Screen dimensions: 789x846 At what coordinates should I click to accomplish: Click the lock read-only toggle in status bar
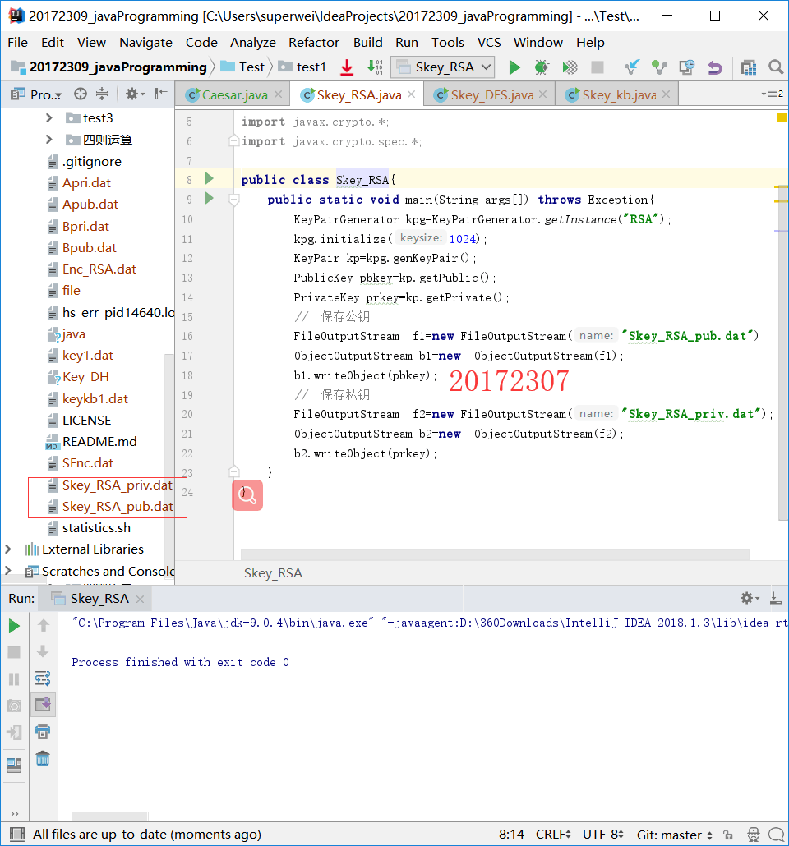[x=728, y=835]
